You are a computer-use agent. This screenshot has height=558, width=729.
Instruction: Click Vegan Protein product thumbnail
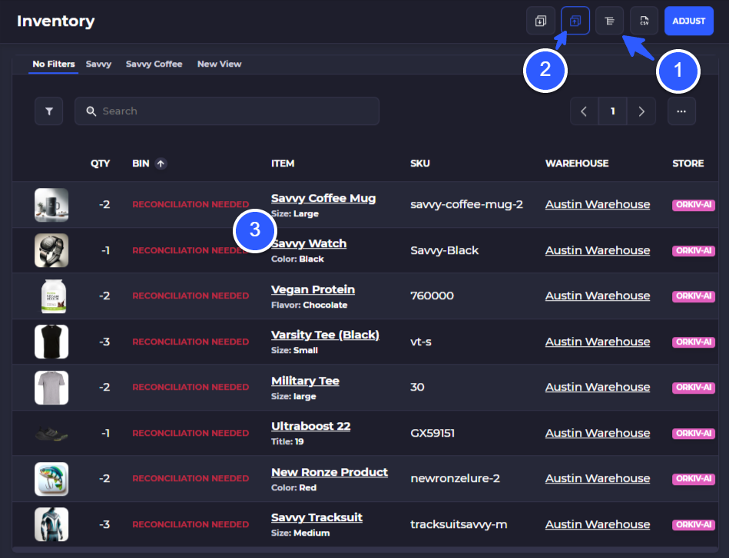(53, 296)
